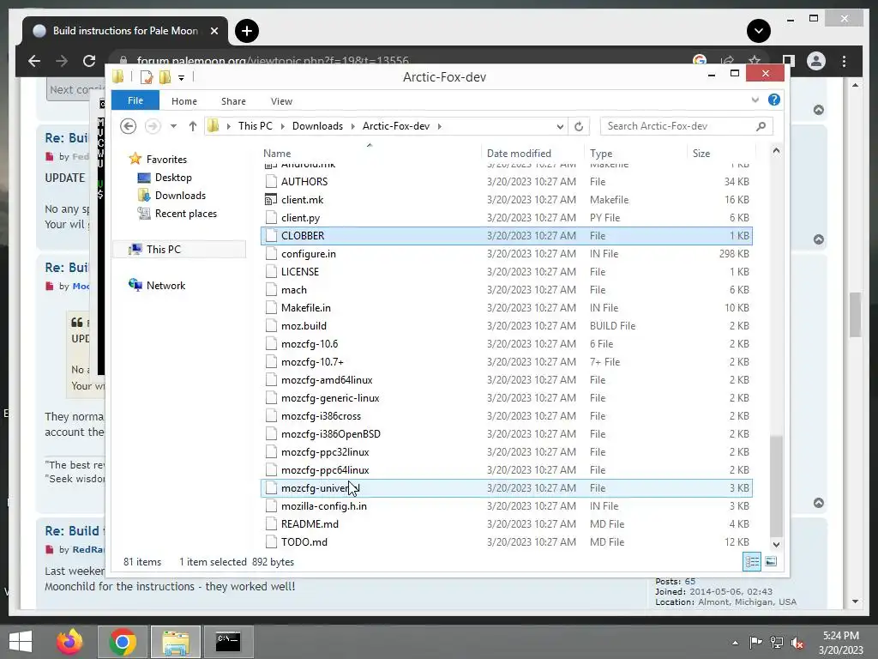This screenshot has height=659, width=878.
Task: Click the Properties quick access icon
Action: point(147,76)
